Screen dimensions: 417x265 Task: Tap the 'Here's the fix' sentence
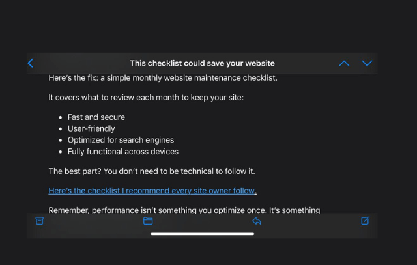[x=163, y=78]
